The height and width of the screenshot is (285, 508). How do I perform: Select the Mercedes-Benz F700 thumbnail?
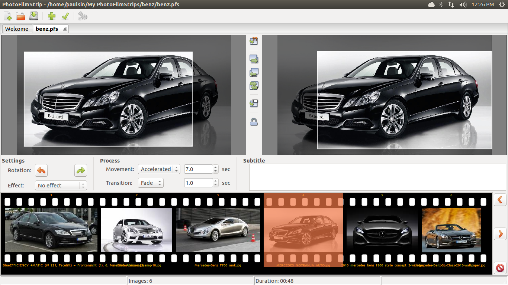pyautogui.click(x=218, y=230)
